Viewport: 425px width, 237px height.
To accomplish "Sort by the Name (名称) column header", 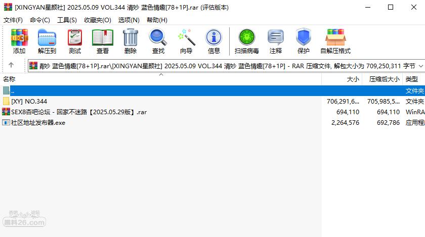I will pyautogui.click(x=161, y=79).
